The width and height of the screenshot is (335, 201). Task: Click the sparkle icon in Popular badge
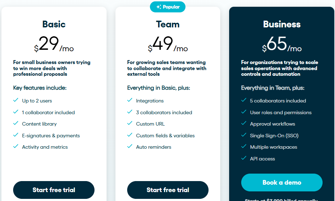click(x=159, y=7)
